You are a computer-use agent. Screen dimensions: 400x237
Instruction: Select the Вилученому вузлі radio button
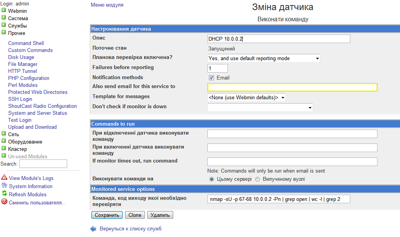257,179
